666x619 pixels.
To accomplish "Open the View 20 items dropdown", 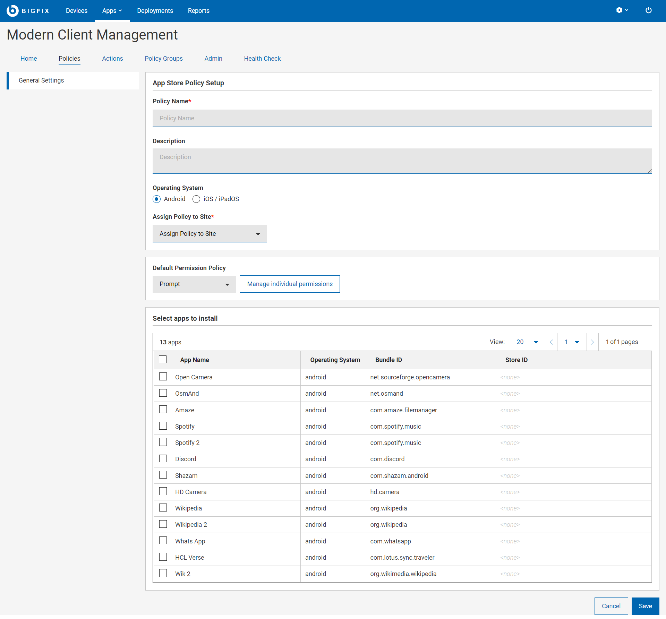I will point(527,342).
